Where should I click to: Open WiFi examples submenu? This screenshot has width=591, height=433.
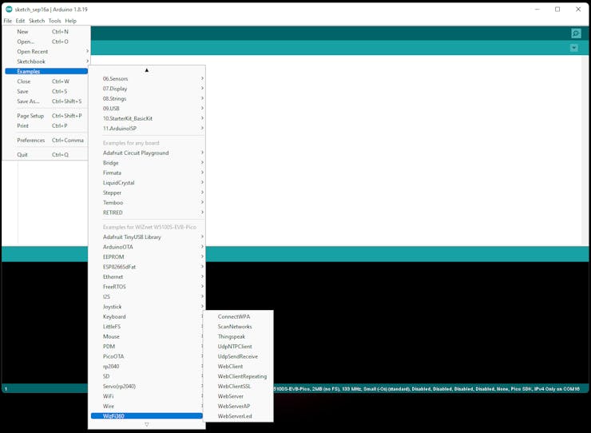[x=147, y=396]
